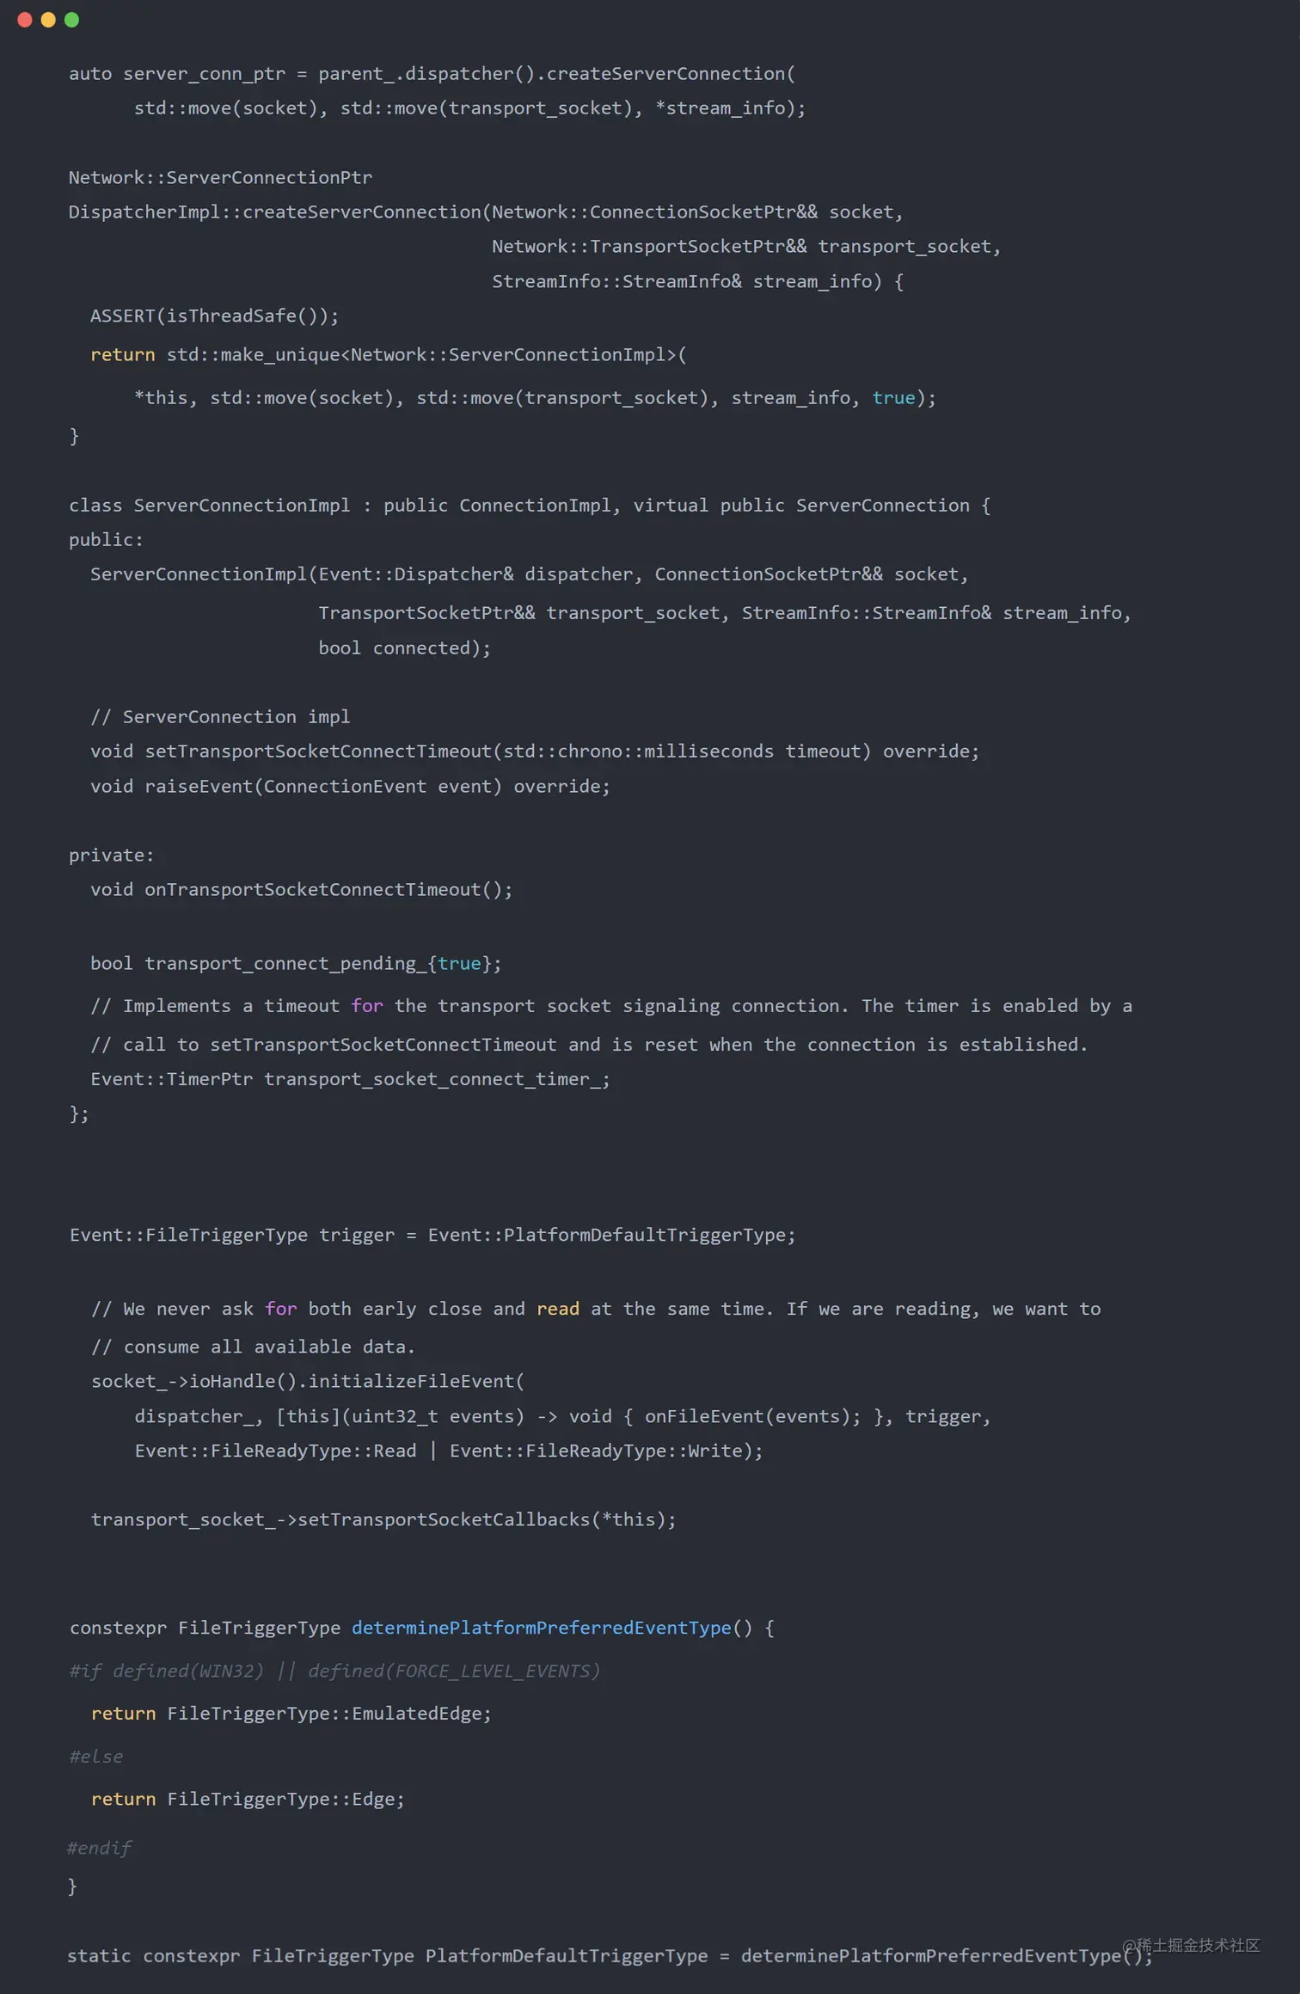Click the red close window dot

click(x=24, y=20)
